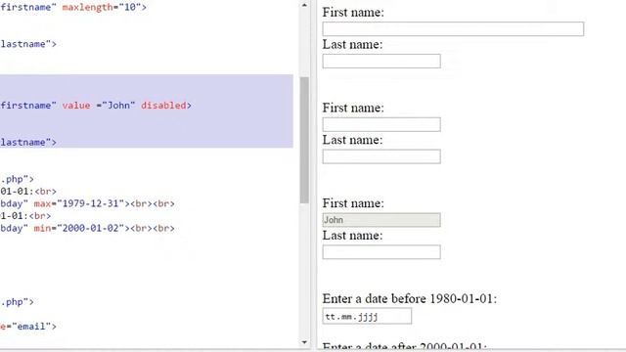Click the value ="John" code text
Image resolution: width=626 pixels, height=352 pixels.
(x=99, y=106)
